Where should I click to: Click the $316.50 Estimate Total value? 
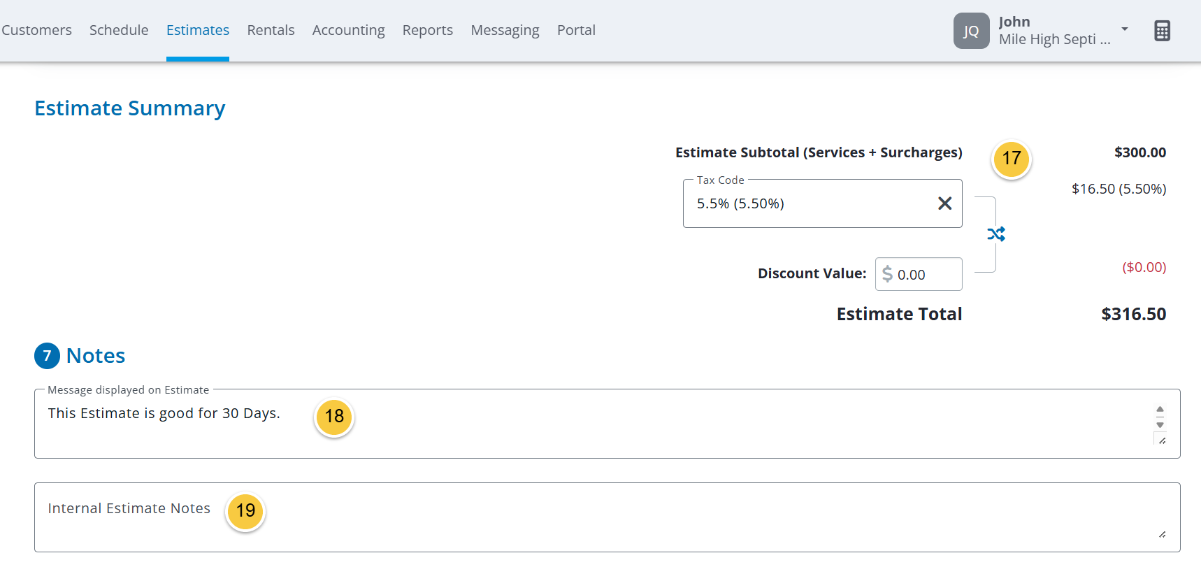pyautogui.click(x=1133, y=314)
